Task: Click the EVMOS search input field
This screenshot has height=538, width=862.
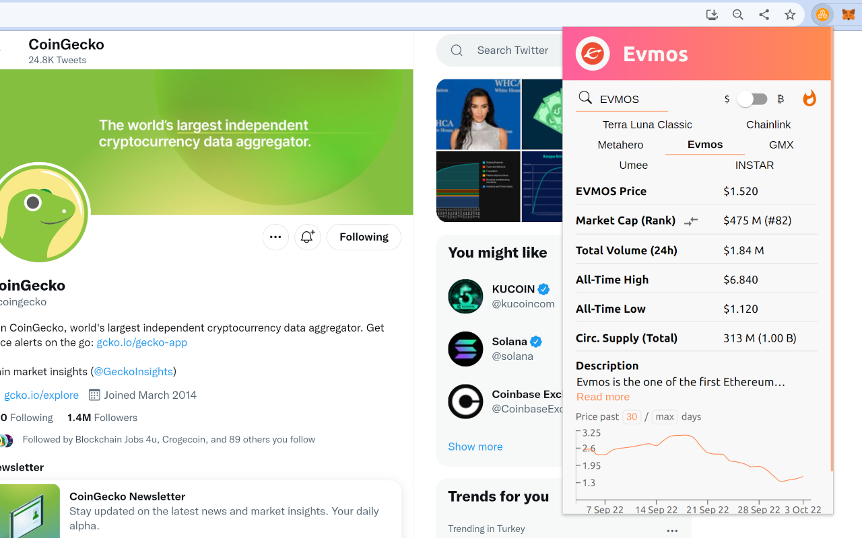Action: click(633, 100)
